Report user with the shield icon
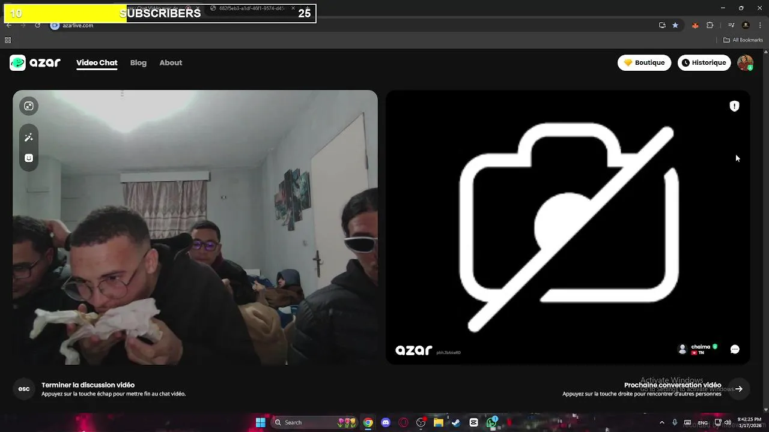The width and height of the screenshot is (769, 432). click(x=734, y=106)
